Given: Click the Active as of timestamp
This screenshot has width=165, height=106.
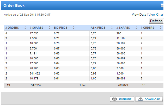Looking at the screenshot, I should [27, 15].
